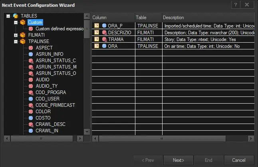258x167 pixels.
Task: Click the FILMATI table cube icon
Action: pyautogui.click(x=23, y=35)
